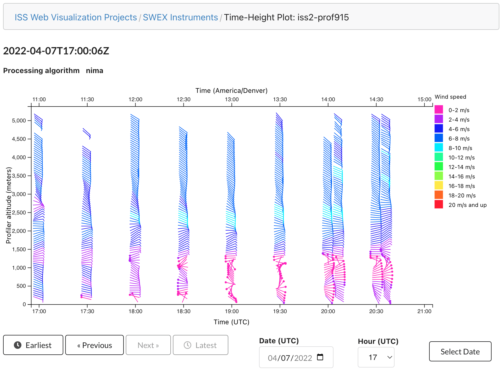Viewport: 503px width, 377px height.
Task: Click the 20 m/s and up red swatch
Action: [x=439, y=204]
